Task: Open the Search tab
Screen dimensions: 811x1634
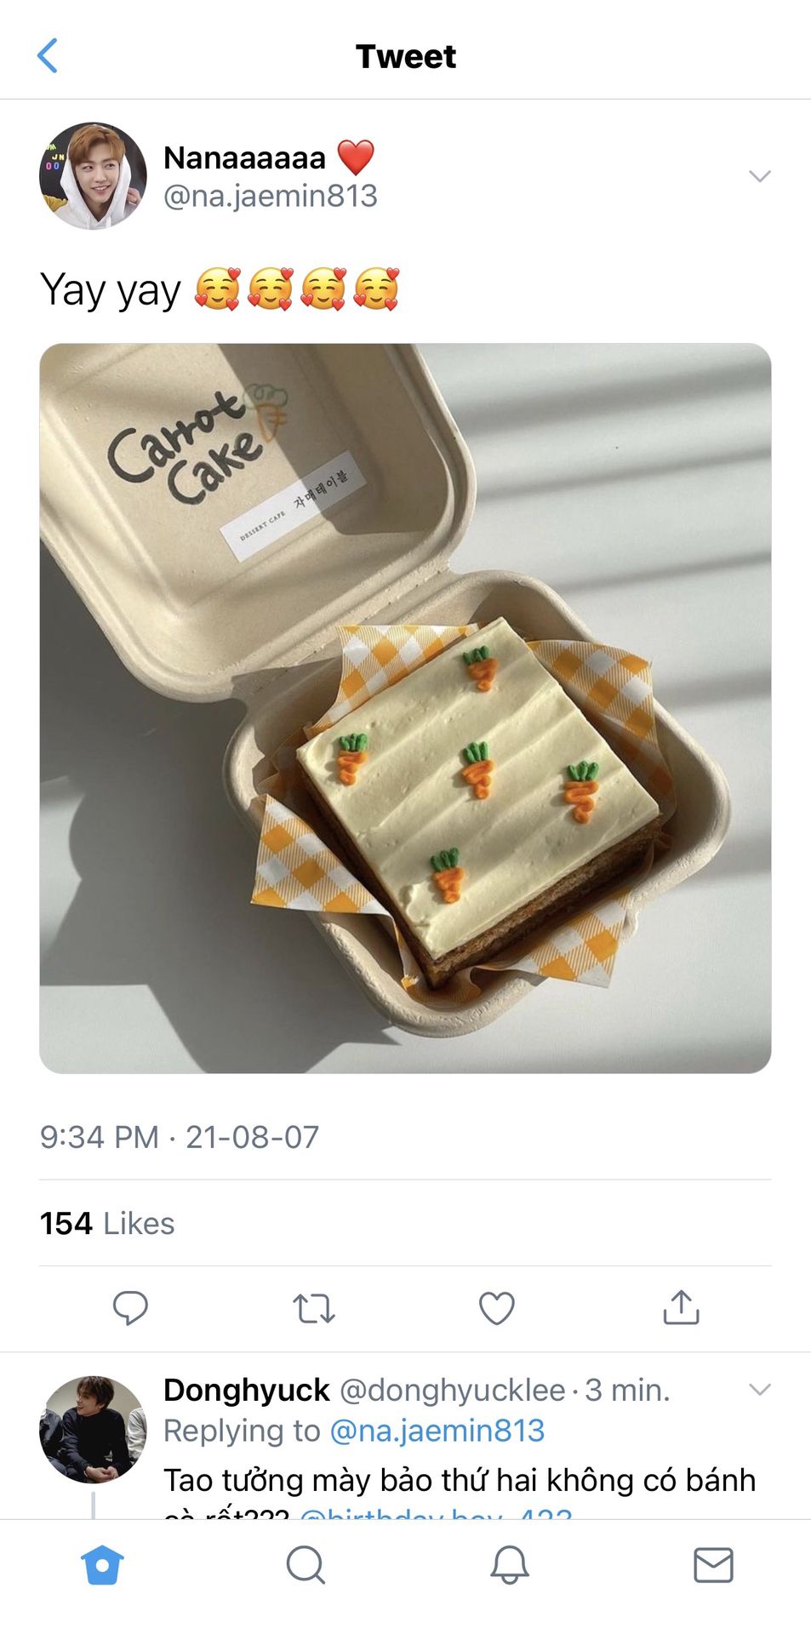Action: click(x=306, y=1564)
